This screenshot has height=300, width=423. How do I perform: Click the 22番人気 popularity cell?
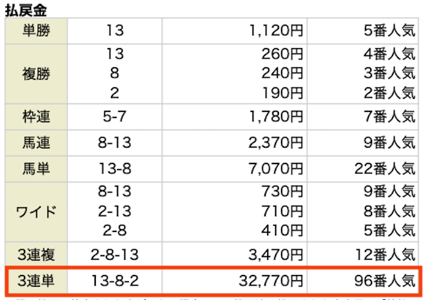pyautogui.click(x=385, y=169)
